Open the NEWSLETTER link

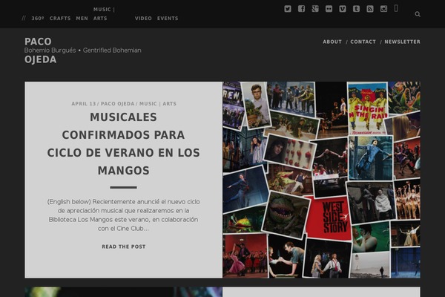[403, 42]
